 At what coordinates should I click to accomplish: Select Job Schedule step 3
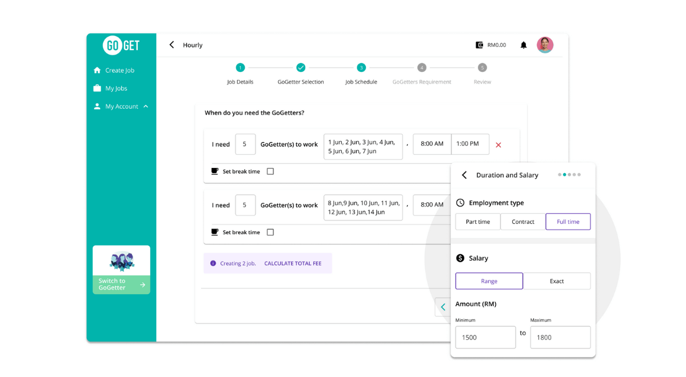pyautogui.click(x=361, y=67)
